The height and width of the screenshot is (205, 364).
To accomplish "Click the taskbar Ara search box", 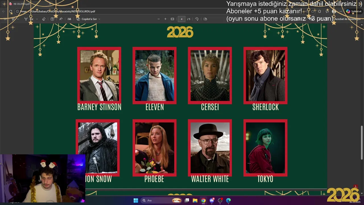I will click(x=161, y=200).
